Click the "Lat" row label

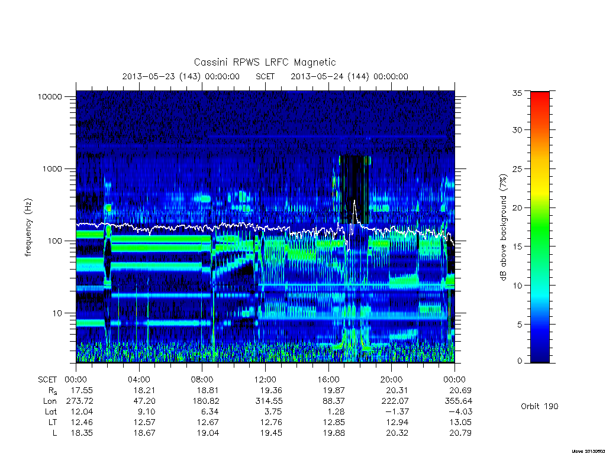click(x=51, y=412)
